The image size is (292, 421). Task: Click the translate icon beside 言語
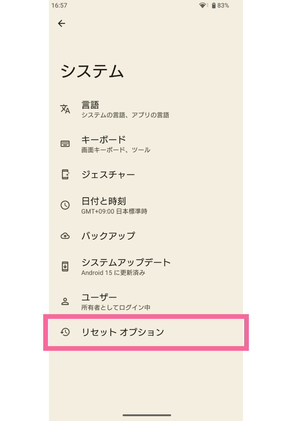(65, 109)
